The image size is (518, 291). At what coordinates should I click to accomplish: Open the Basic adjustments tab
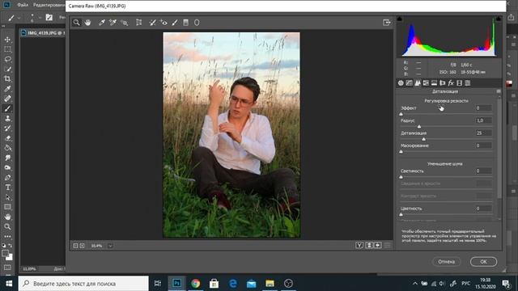401,83
